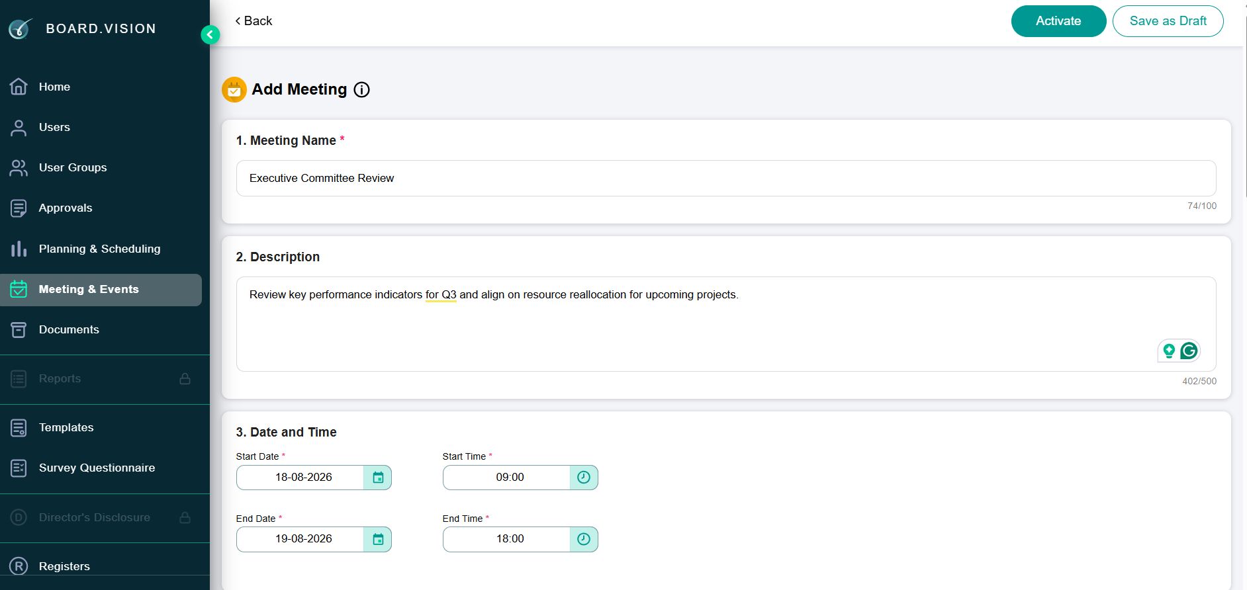The width and height of the screenshot is (1247, 590).
Task: Open the End Date calendar picker
Action: (x=378, y=539)
